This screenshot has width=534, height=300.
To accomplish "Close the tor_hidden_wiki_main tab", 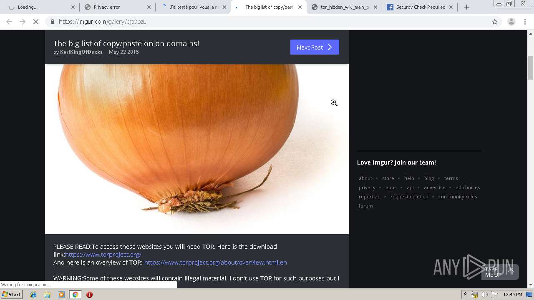I will 375,7.
